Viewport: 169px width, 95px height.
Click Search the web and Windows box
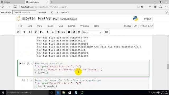pyautogui.click(x=27, y=93)
